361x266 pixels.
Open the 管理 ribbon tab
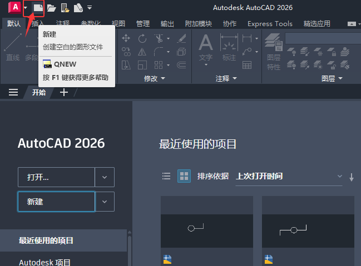click(143, 24)
